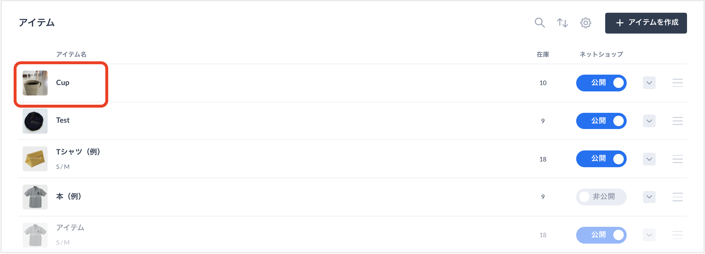Select the black cap thumbnail of Test
Viewport: 705px width, 254px height.
coord(35,121)
